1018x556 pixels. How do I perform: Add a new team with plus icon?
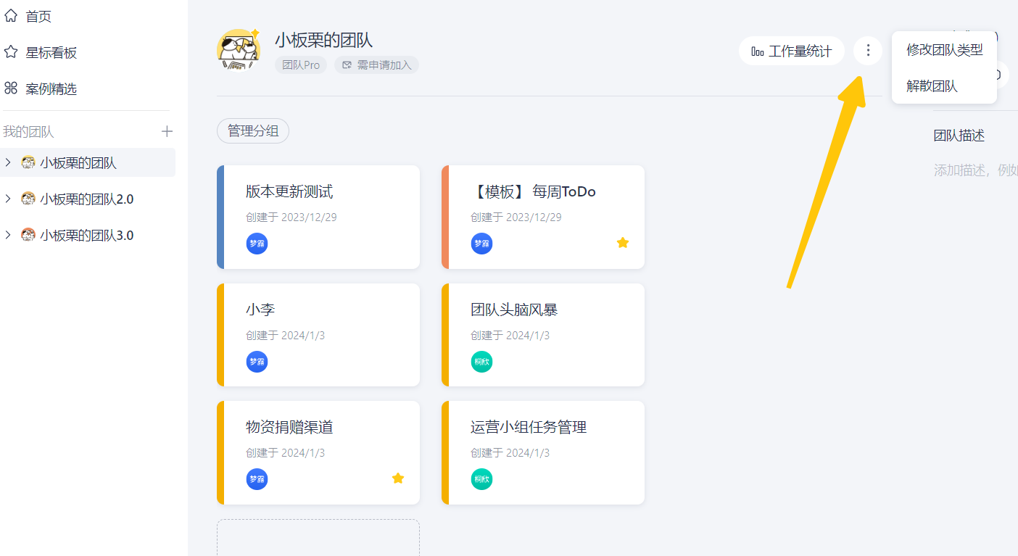167,131
